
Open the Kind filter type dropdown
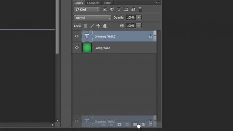tap(87, 9)
